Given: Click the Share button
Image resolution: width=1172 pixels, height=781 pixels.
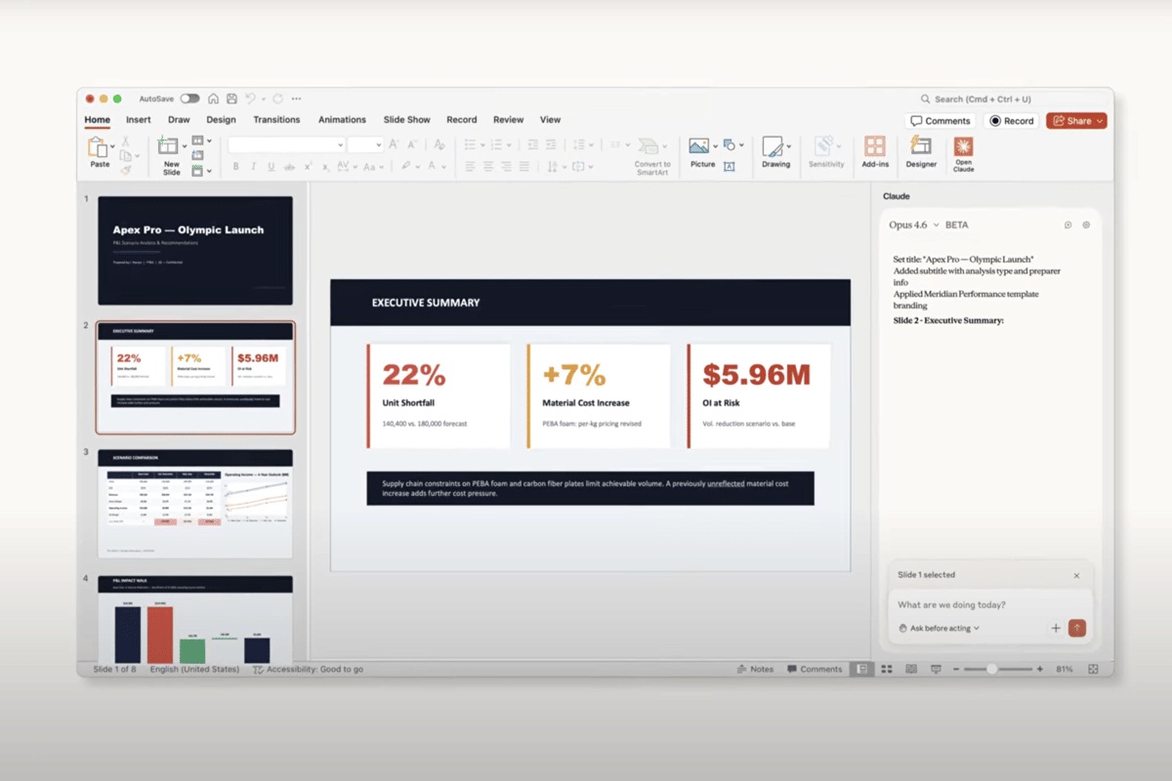Looking at the screenshot, I should pyautogui.click(x=1075, y=120).
